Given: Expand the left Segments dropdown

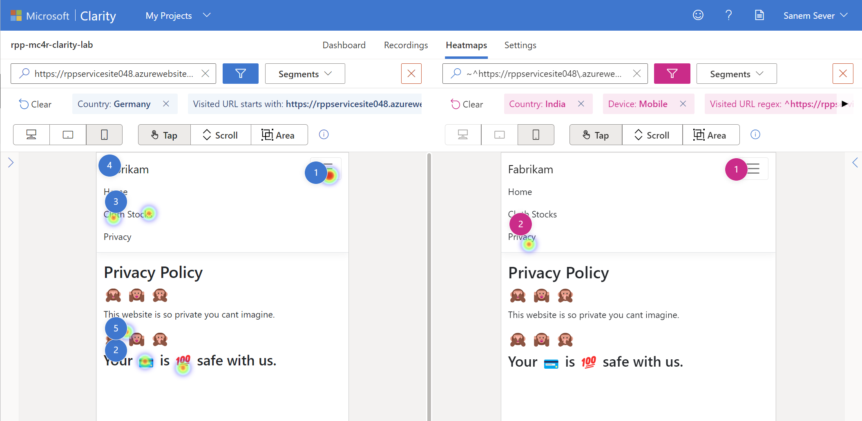Looking at the screenshot, I should click(x=305, y=74).
